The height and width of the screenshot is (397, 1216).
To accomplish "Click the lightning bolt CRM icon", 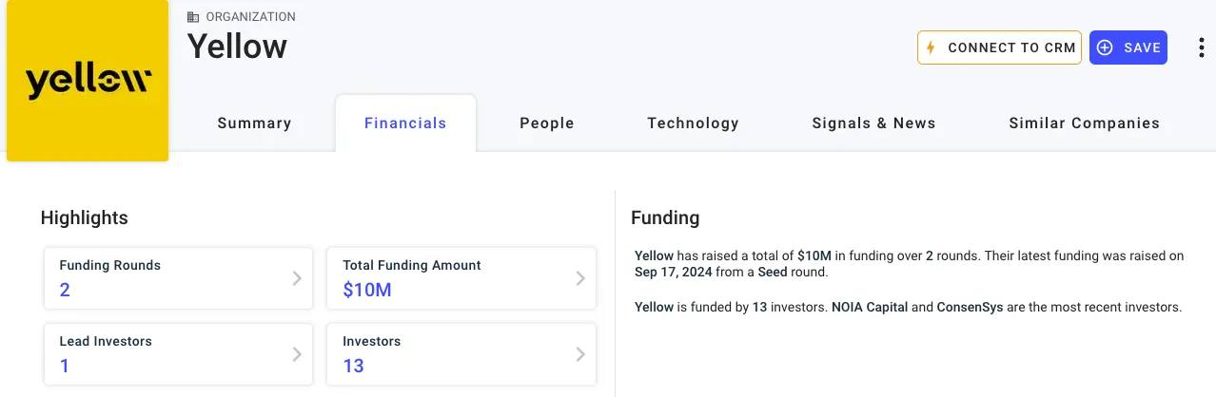I will [932, 47].
